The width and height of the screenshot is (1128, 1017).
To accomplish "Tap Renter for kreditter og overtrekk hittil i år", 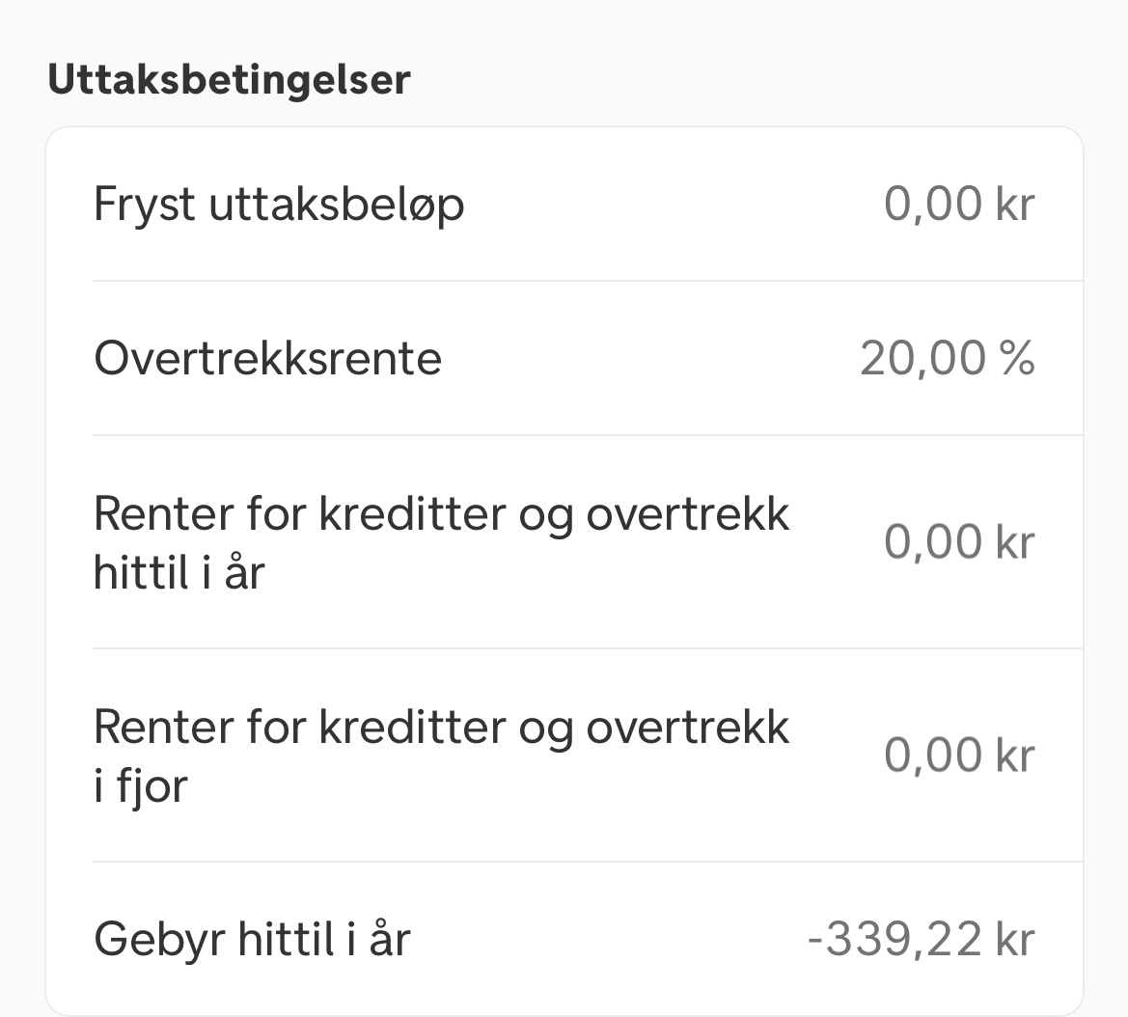I will click(x=442, y=543).
